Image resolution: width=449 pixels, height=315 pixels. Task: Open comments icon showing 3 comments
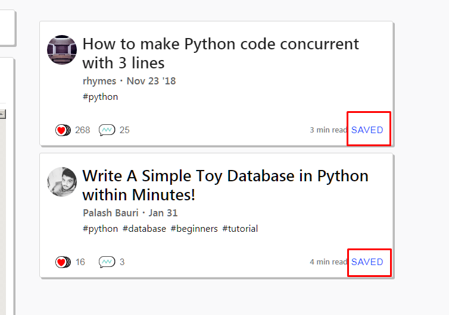[107, 262]
